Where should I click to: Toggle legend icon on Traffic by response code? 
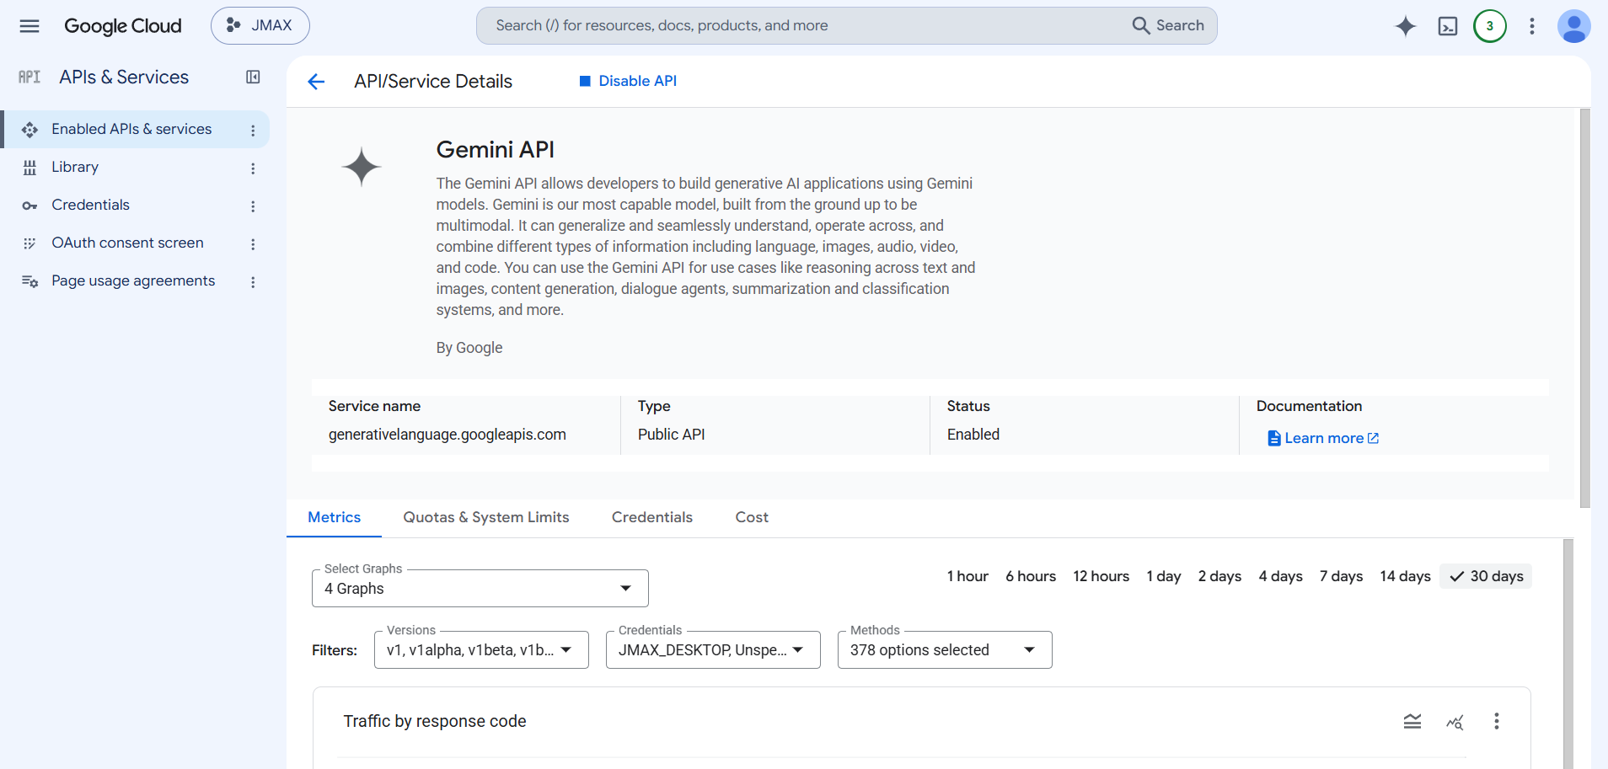(x=1412, y=721)
